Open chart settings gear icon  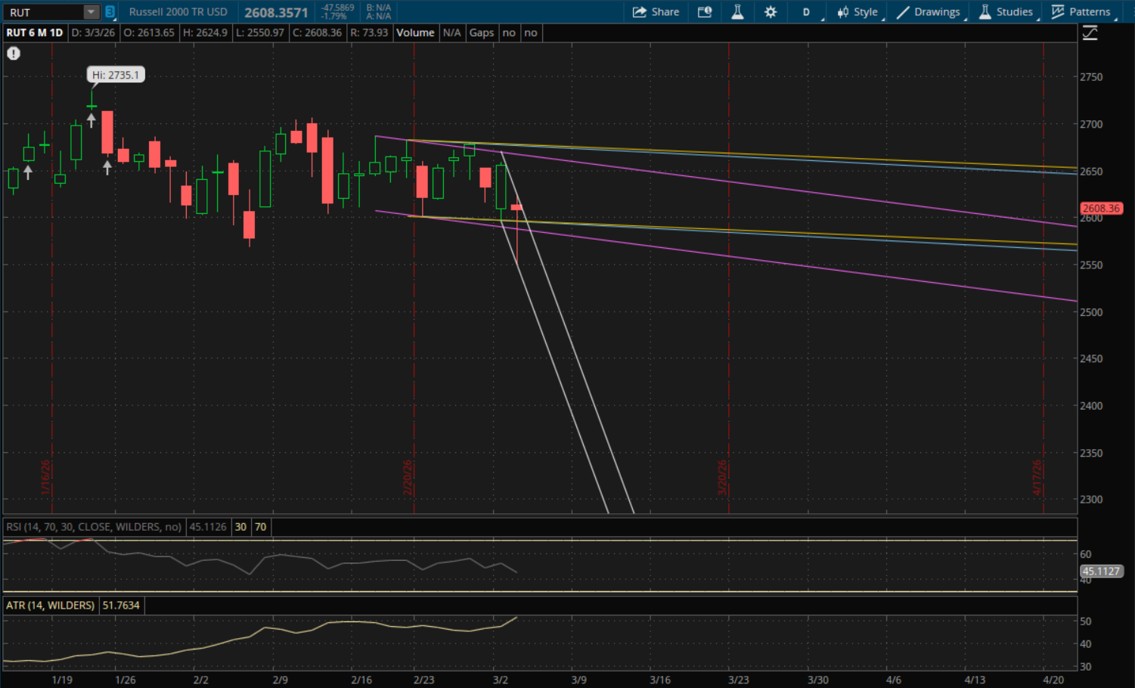click(x=771, y=12)
